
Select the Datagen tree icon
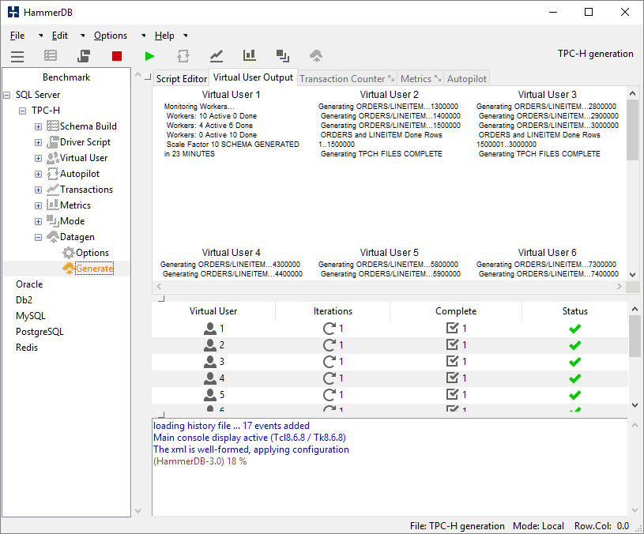click(53, 237)
